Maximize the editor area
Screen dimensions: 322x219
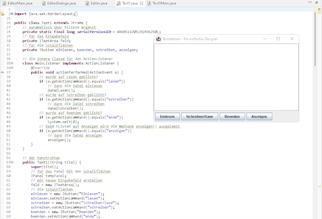pos(316,2)
